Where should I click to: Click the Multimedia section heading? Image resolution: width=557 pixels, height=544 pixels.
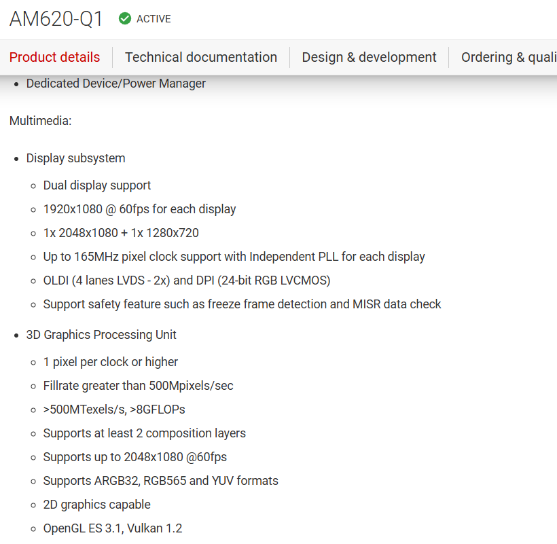click(x=41, y=121)
